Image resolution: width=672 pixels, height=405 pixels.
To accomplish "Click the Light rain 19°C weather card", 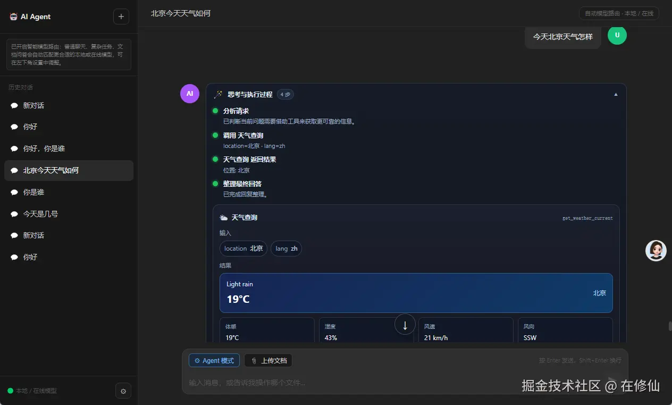I will tap(416, 293).
